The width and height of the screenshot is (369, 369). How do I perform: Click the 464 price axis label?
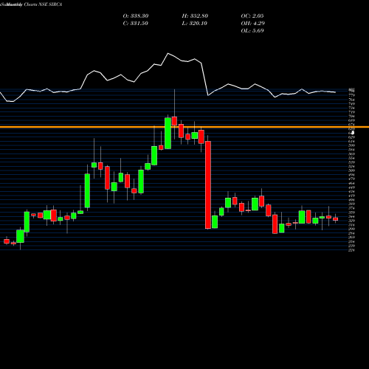point(351,183)
